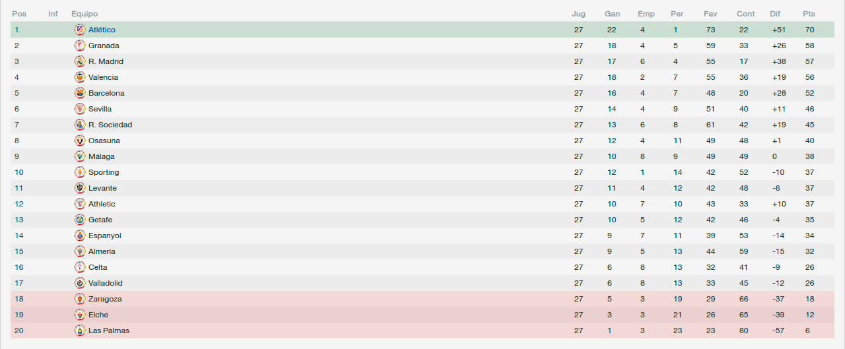Open the R. Sociedad team link
This screenshot has width=845, height=349.
[x=110, y=125]
